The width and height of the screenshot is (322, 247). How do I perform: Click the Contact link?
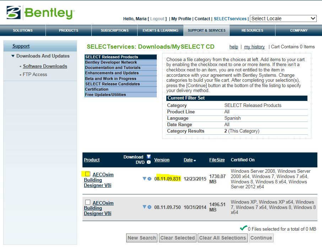pos(202,19)
